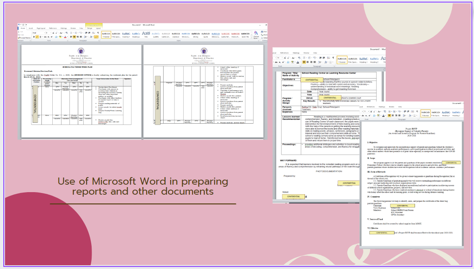Apply the Title style in the Work Week Plan window

click(x=146, y=35)
